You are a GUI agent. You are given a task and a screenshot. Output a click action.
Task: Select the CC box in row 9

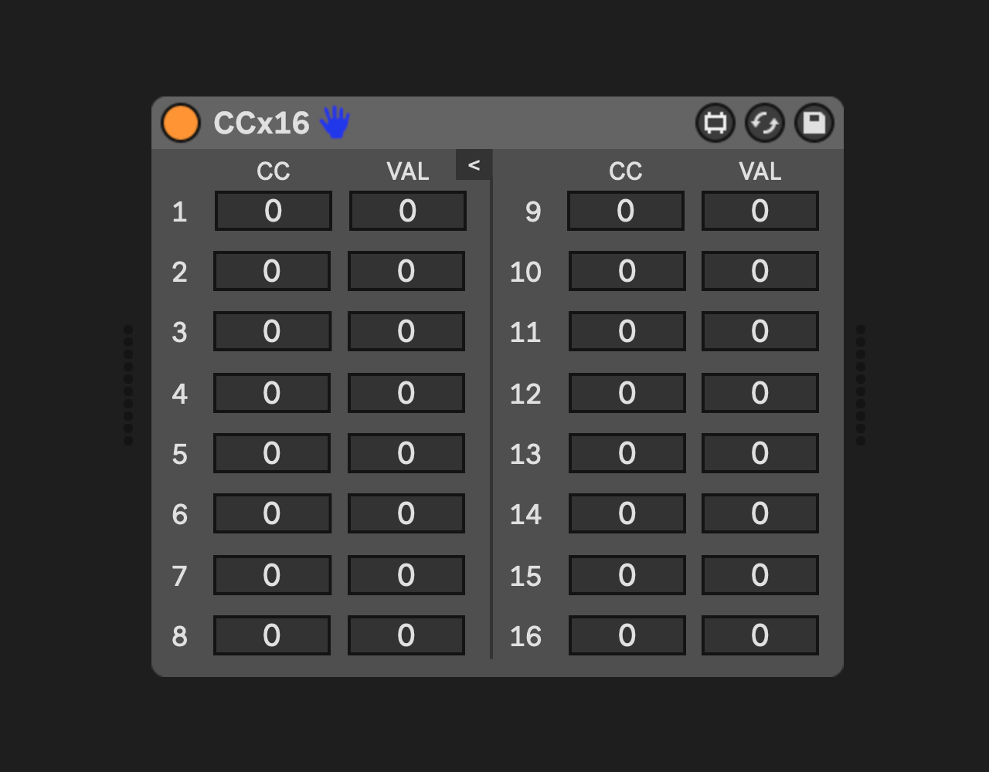tap(626, 211)
